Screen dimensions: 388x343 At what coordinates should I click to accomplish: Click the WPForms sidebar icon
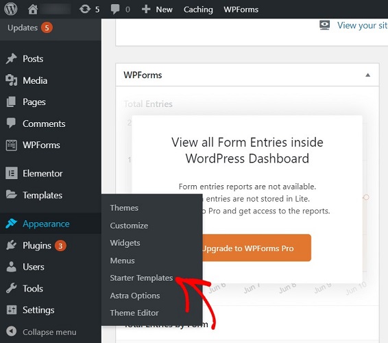tap(12, 145)
